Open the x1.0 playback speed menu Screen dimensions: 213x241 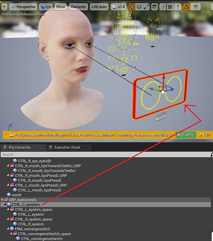coord(119,7)
